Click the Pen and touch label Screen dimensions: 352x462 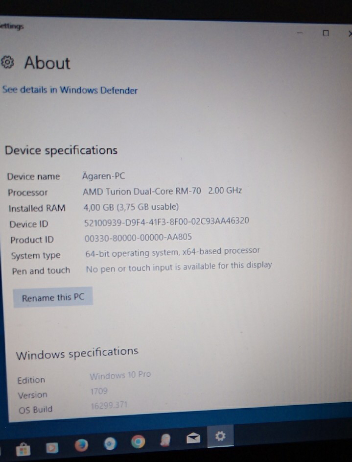pyautogui.click(x=41, y=271)
